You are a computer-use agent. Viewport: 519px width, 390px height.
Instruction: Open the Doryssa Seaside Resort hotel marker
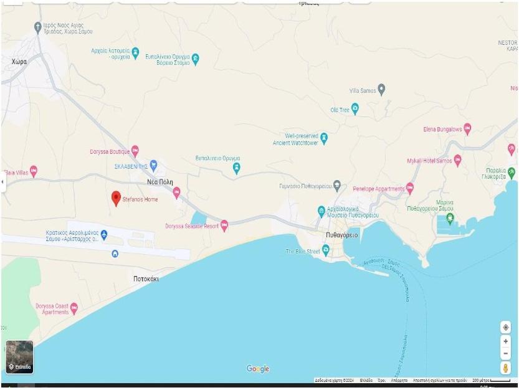[224, 226]
